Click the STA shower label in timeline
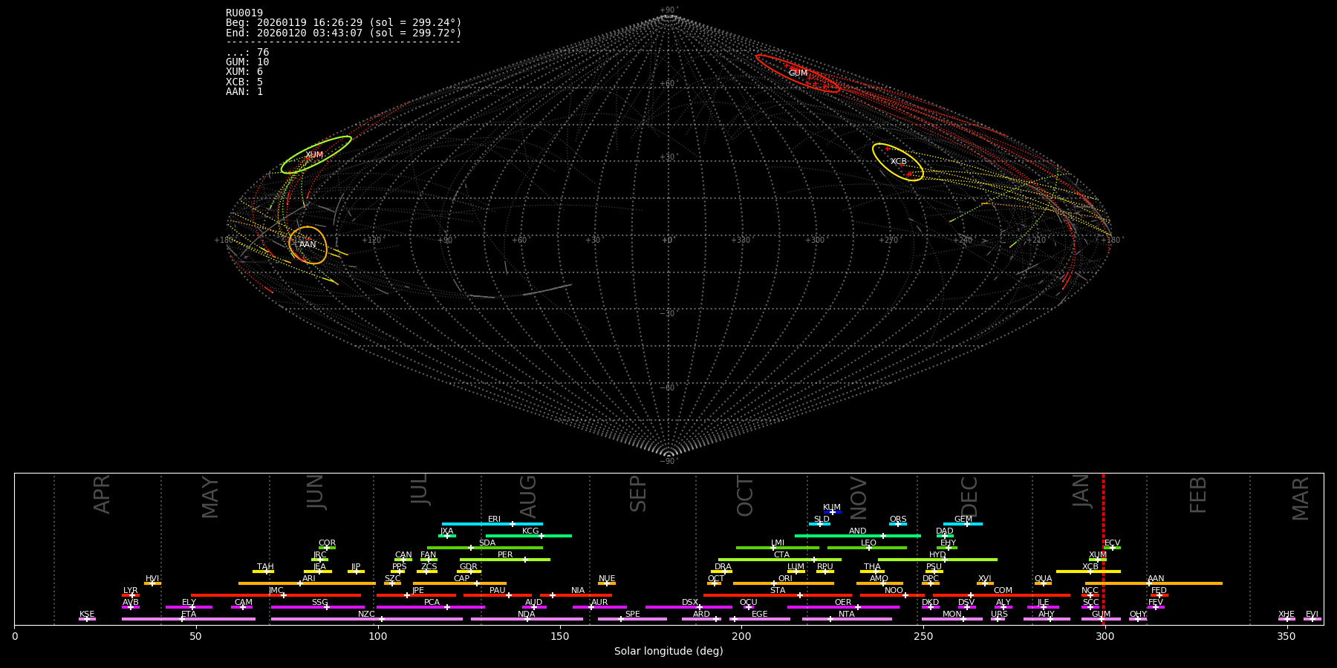The height and width of the screenshot is (668, 1337). coord(778,591)
